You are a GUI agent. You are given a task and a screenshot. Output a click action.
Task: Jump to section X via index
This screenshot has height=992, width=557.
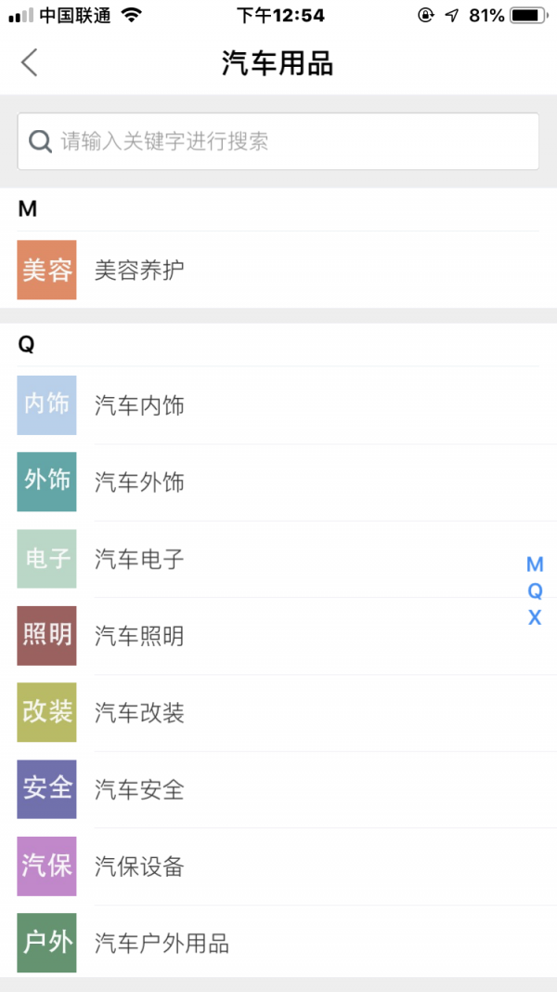(534, 616)
